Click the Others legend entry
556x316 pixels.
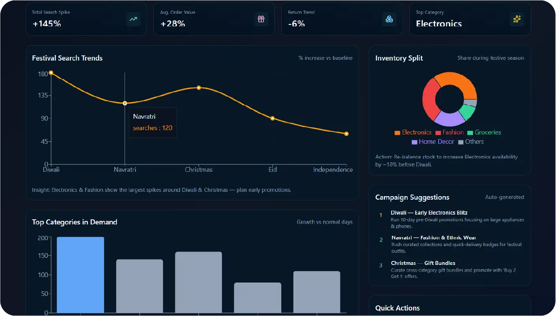471,142
